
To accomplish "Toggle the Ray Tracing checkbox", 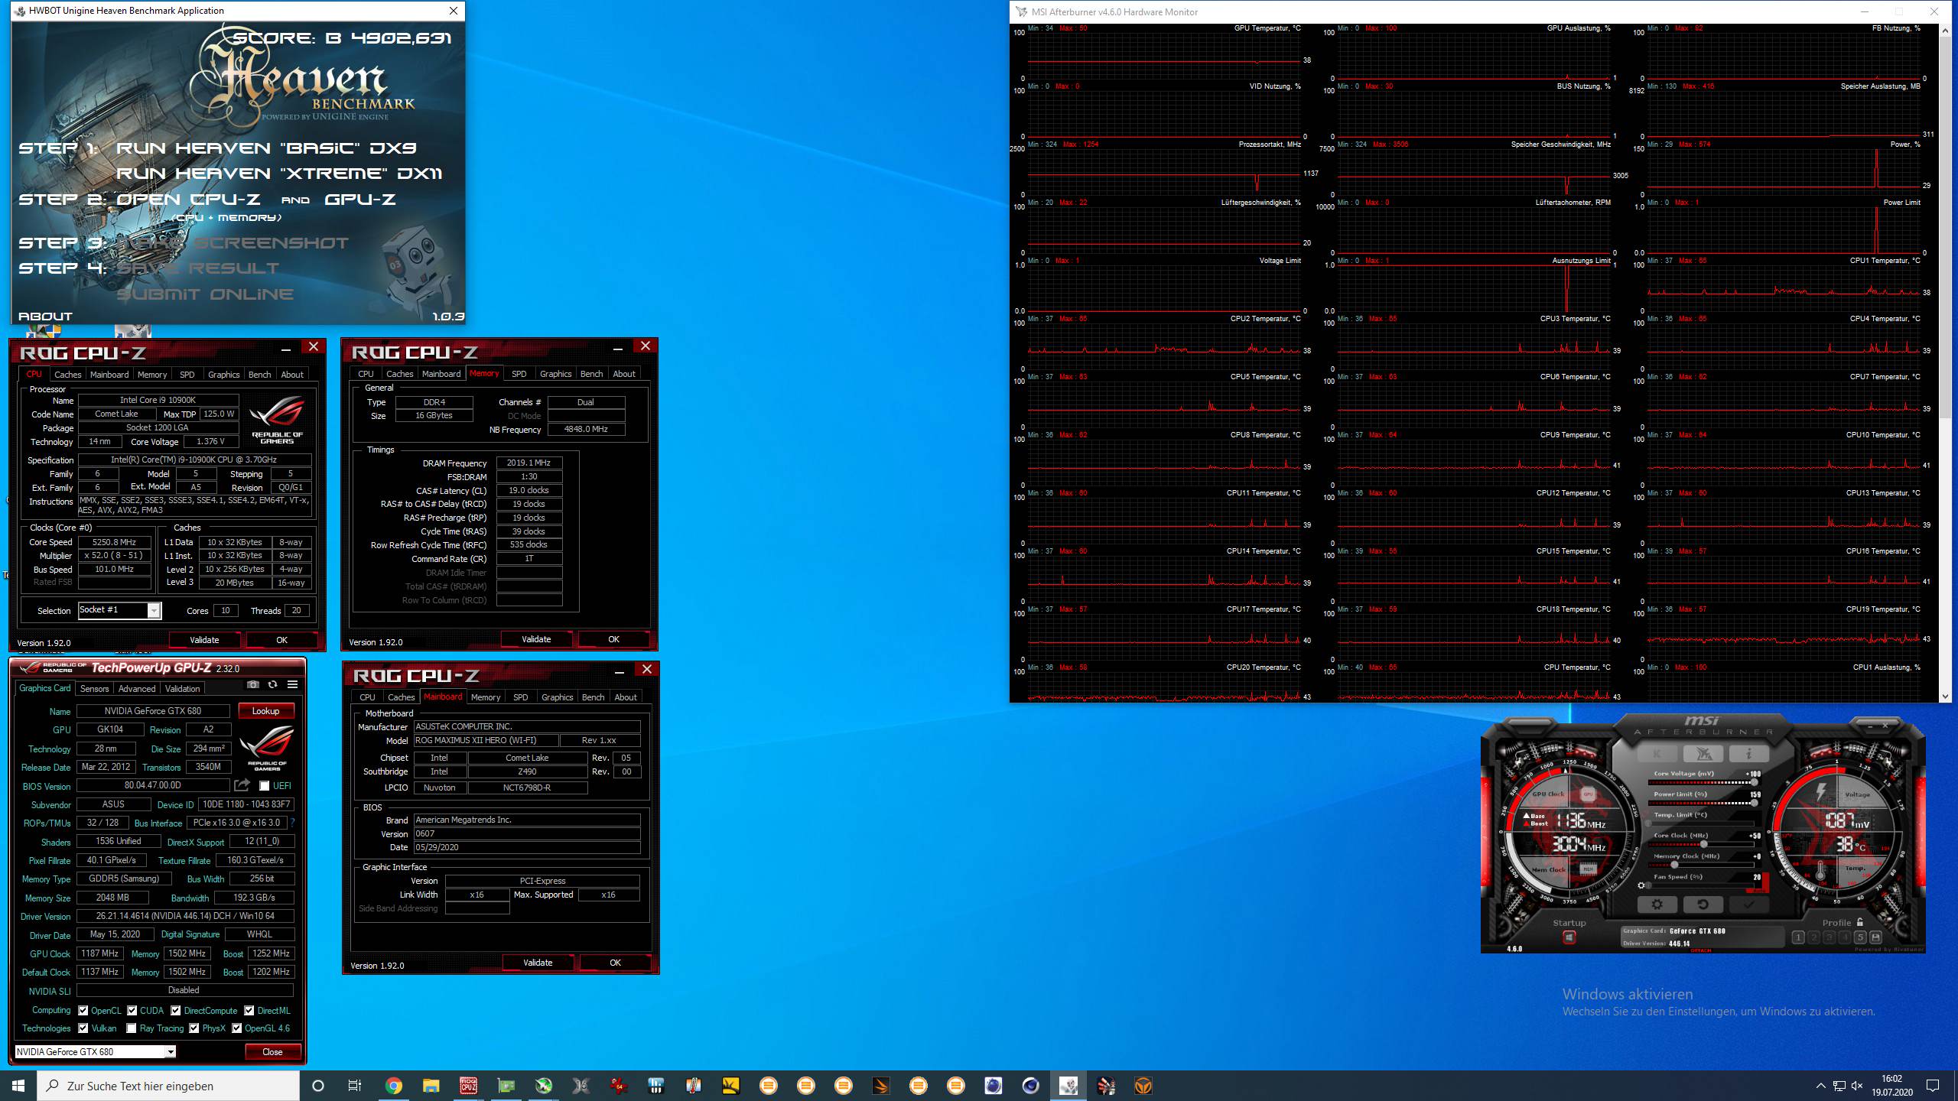I will coord(132,1028).
